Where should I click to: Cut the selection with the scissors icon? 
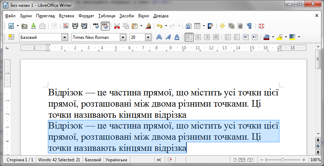117,26
